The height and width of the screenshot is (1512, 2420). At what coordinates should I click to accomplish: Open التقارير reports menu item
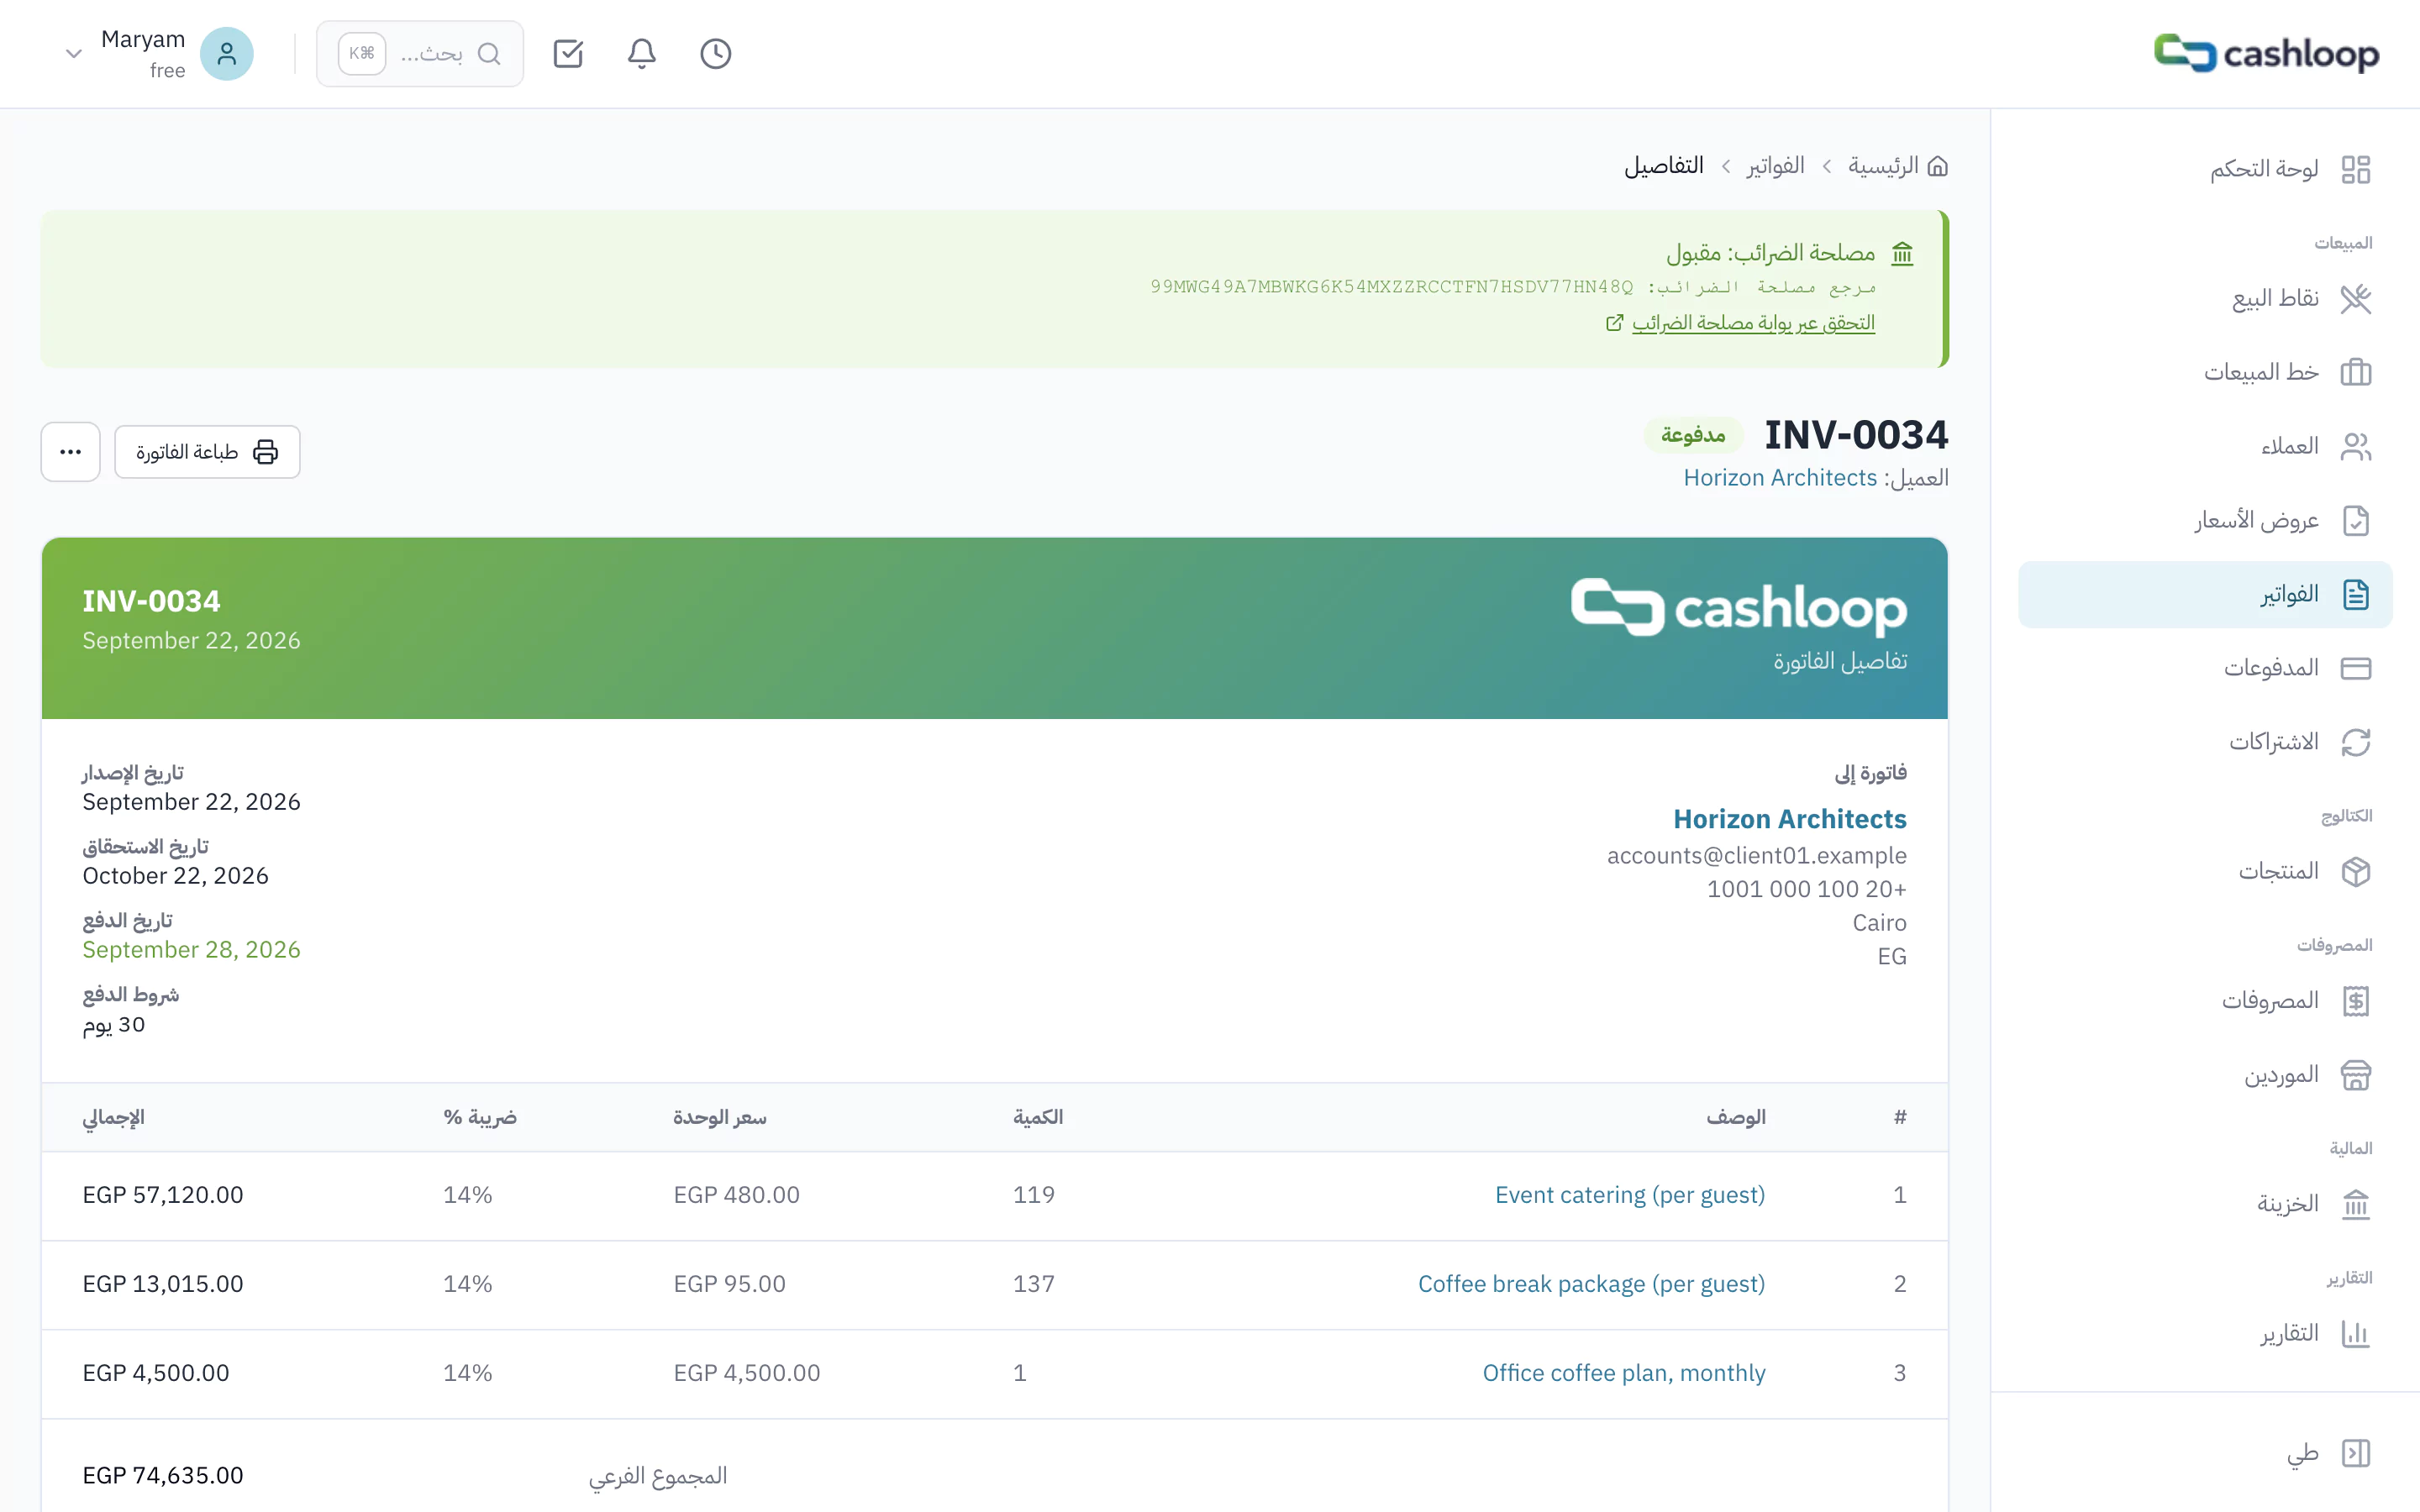click(2205, 1333)
